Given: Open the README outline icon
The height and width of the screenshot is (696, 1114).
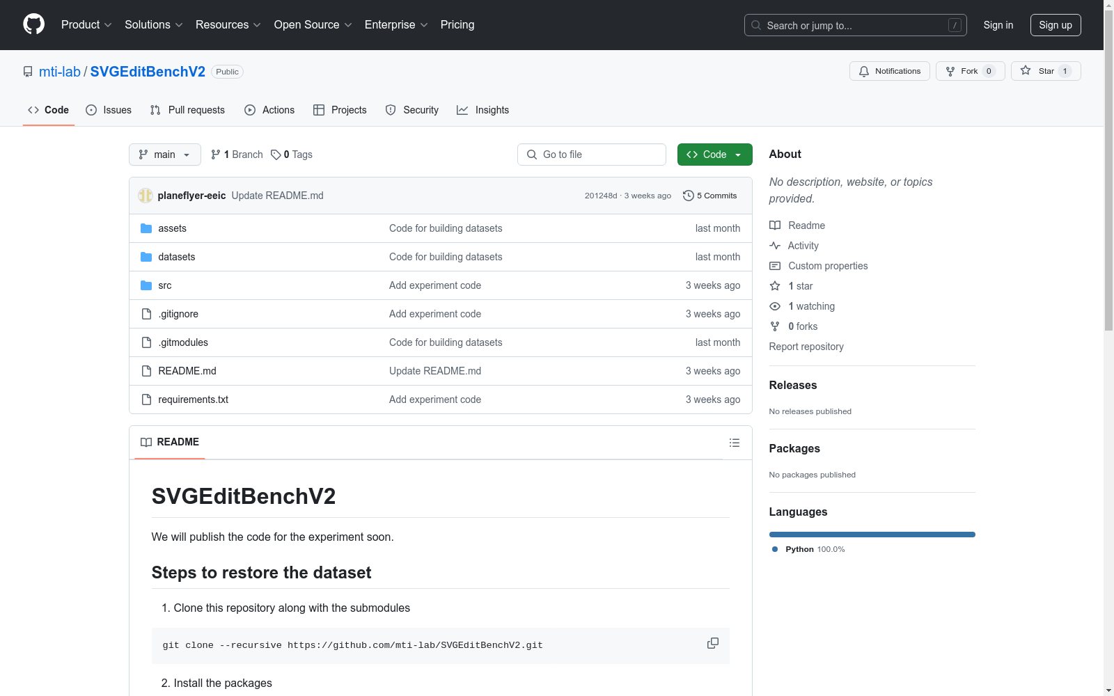Looking at the screenshot, I should (x=734, y=443).
